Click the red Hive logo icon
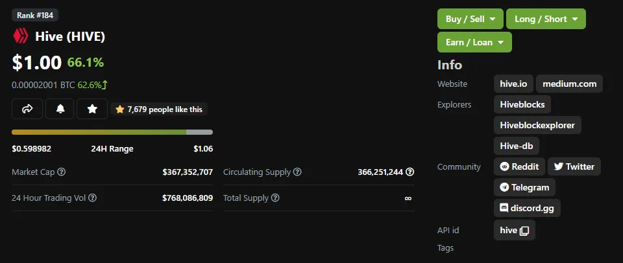623x263 pixels. click(21, 36)
